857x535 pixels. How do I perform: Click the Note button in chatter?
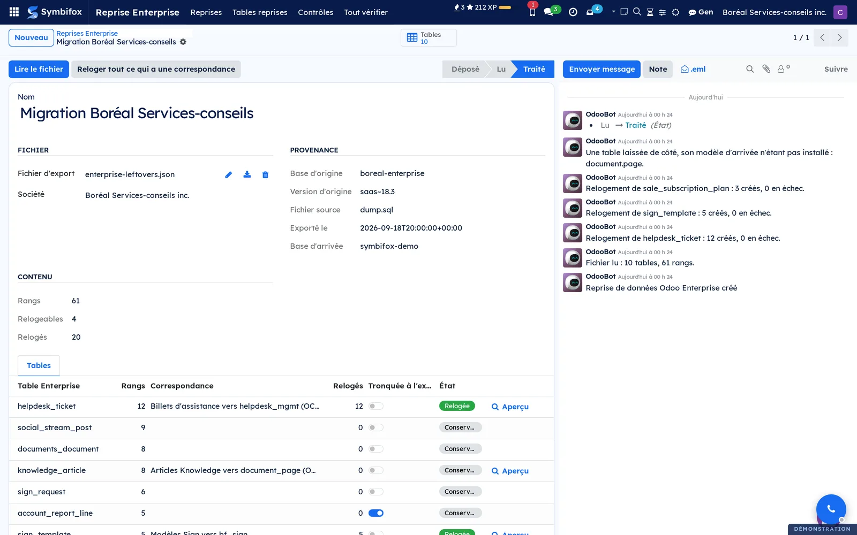[x=658, y=69]
